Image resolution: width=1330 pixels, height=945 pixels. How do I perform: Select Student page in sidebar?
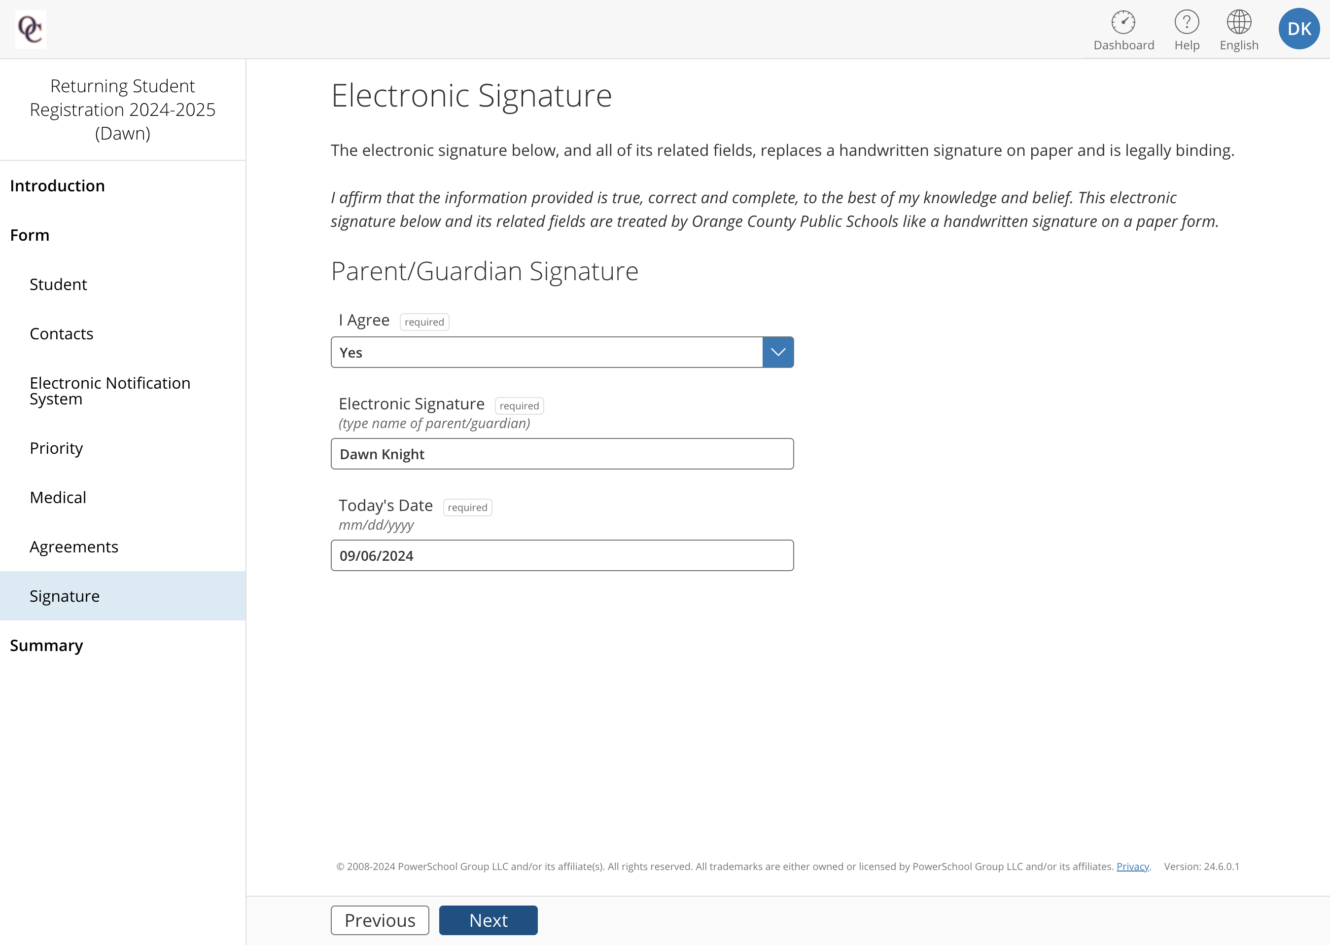(58, 285)
